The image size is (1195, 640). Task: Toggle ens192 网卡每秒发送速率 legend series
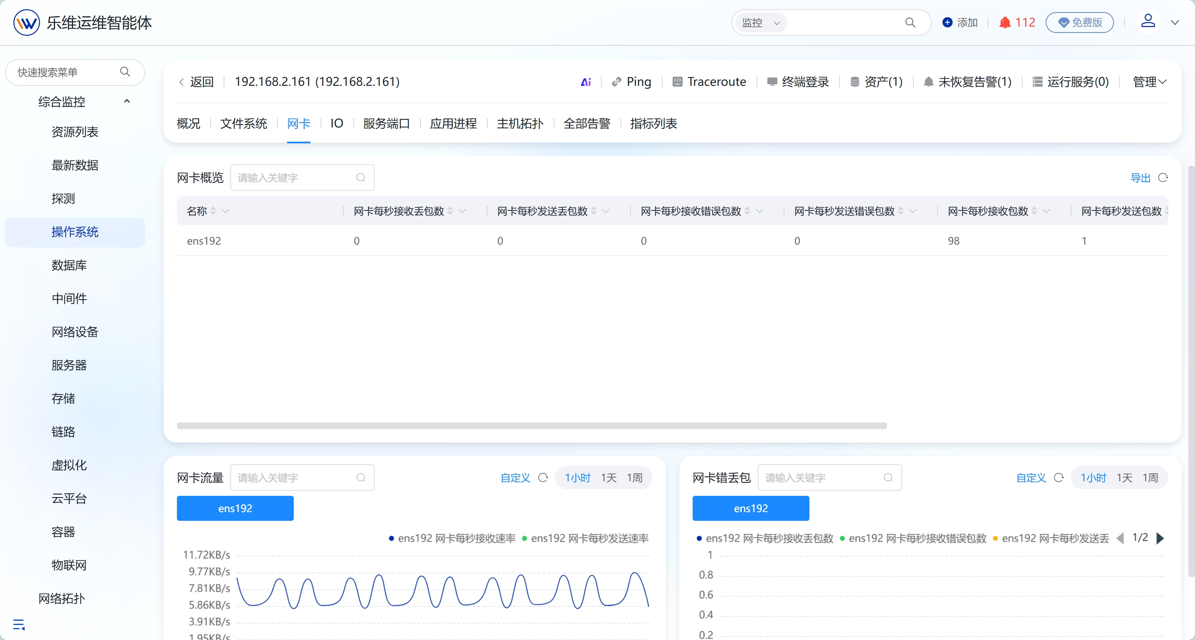click(x=585, y=538)
